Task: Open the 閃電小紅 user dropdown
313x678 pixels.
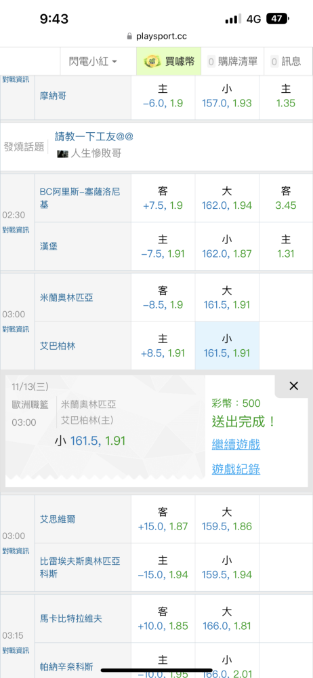Action: (x=93, y=62)
